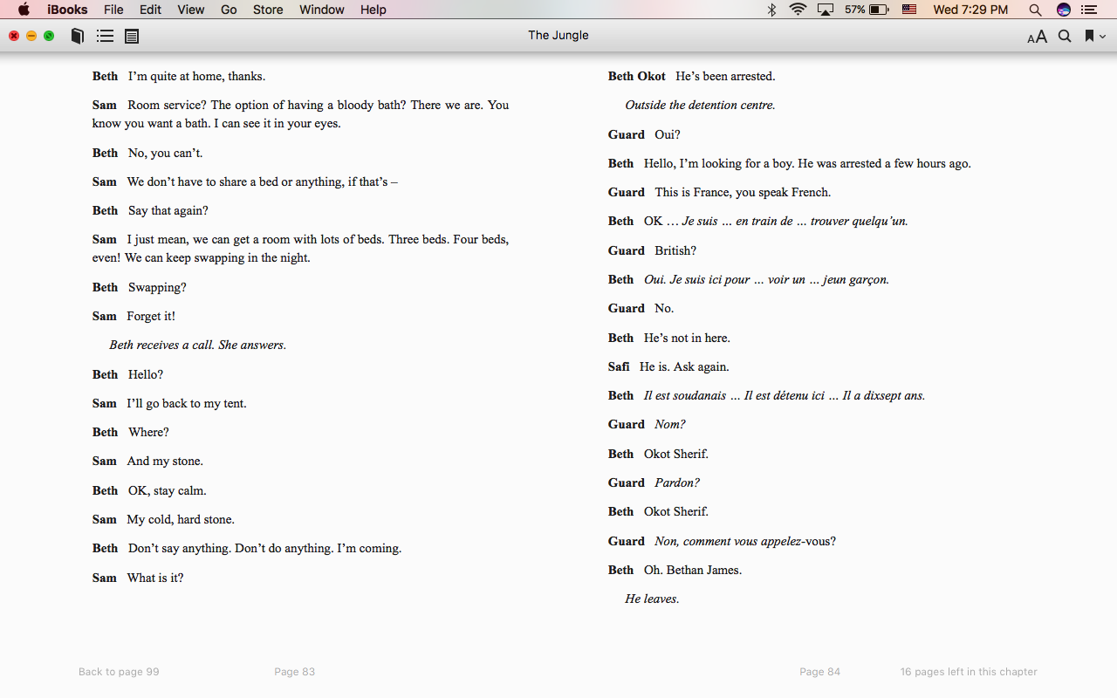Open Spotlight search in menu bar
Screen dimensions: 1117x698
point(1035,10)
